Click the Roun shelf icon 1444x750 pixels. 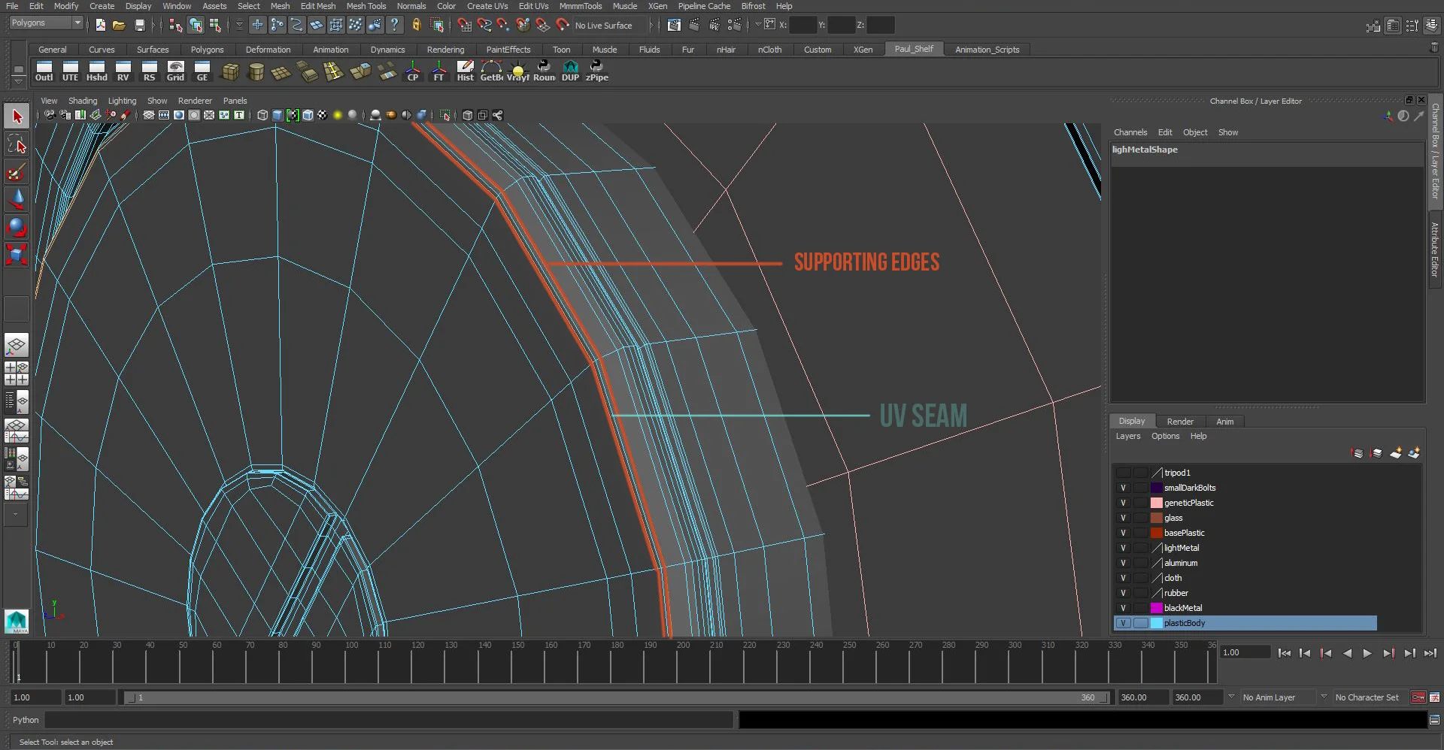pos(545,71)
